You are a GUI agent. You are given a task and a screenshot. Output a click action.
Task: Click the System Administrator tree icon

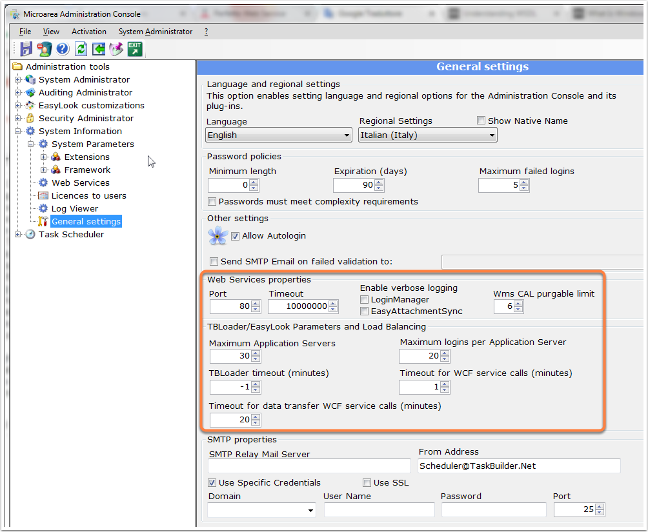(x=30, y=79)
